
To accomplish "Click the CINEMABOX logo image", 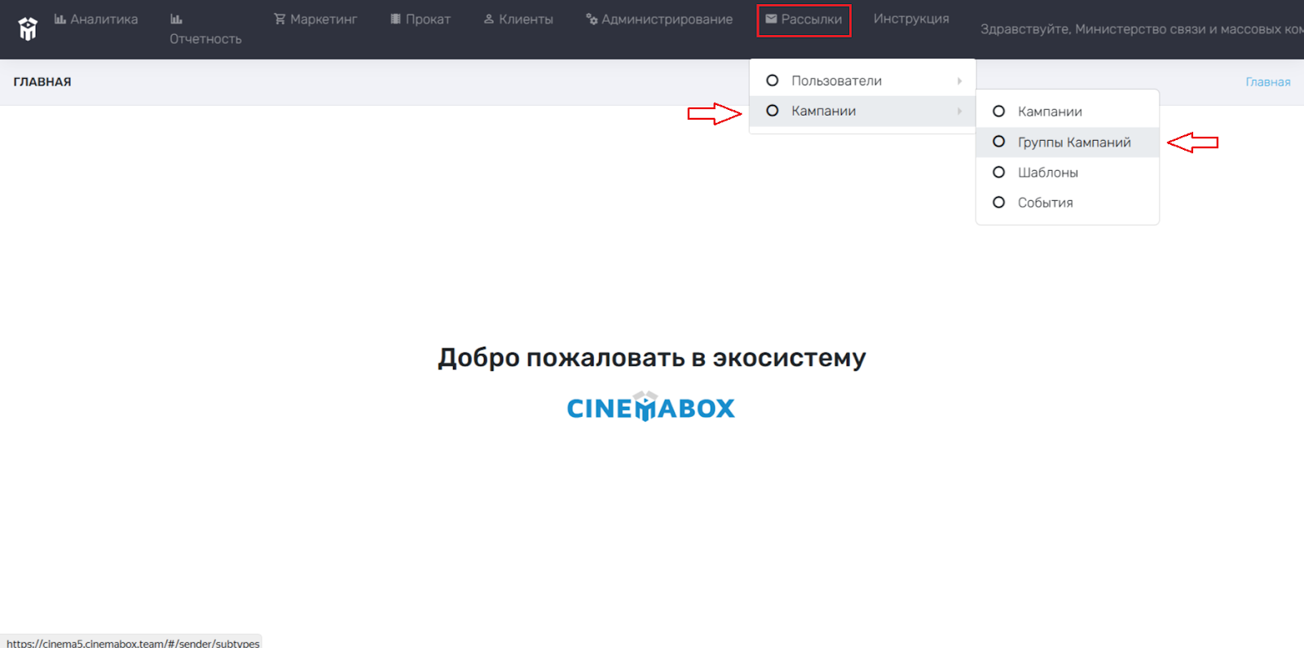I will pos(651,406).
